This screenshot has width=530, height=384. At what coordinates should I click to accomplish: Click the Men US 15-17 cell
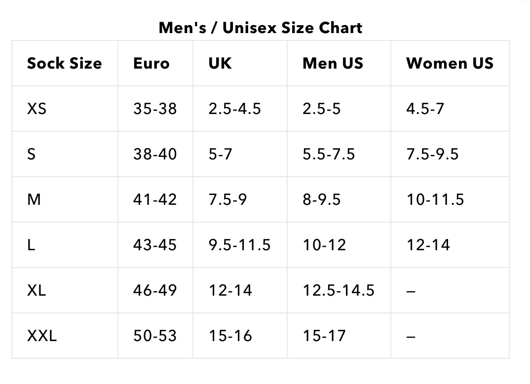pyautogui.click(x=324, y=336)
